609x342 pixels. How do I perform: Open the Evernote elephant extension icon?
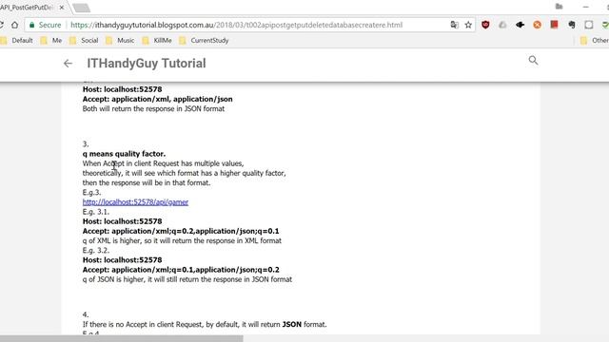pos(572,25)
